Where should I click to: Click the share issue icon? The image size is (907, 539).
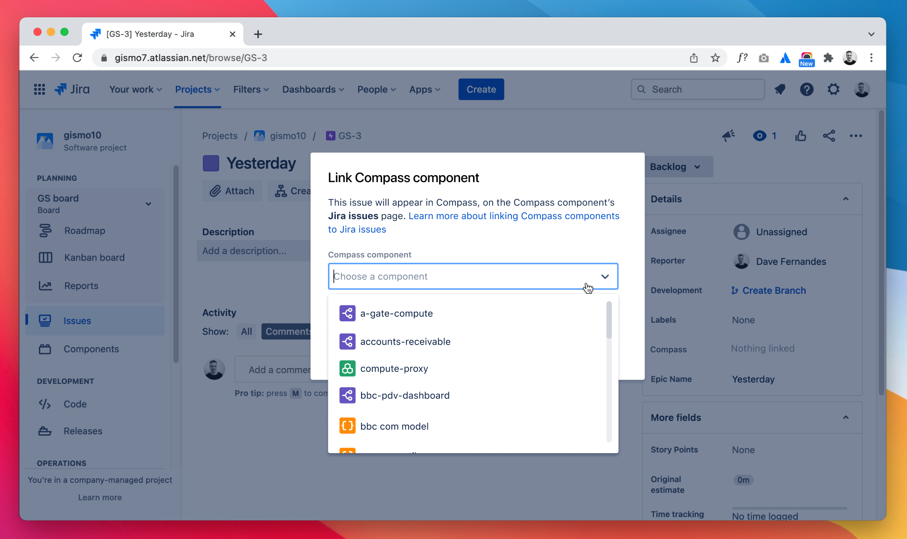(x=829, y=136)
